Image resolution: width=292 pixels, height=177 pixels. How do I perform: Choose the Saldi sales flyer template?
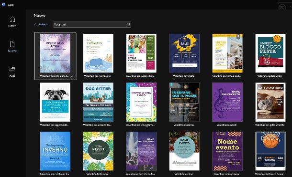point(184,53)
